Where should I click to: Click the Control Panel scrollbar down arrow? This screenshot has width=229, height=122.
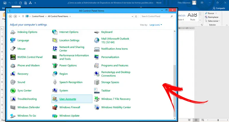click(x=175, y=118)
